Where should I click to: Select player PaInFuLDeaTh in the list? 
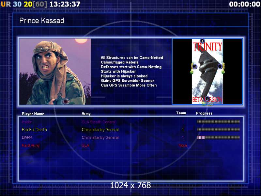click(34, 130)
